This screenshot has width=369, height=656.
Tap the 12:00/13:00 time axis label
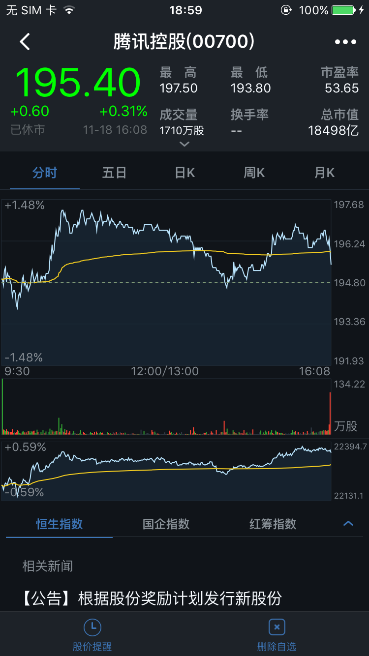coord(165,371)
